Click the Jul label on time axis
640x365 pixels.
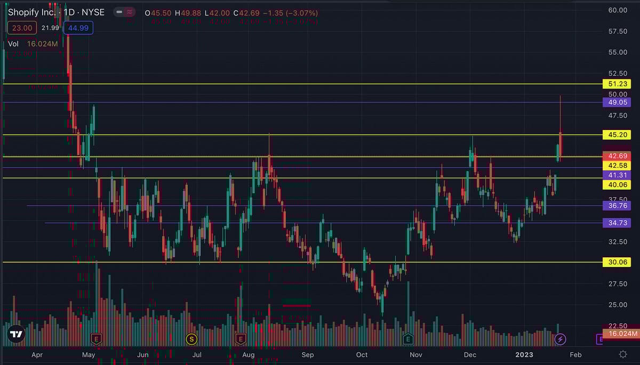[x=196, y=354]
